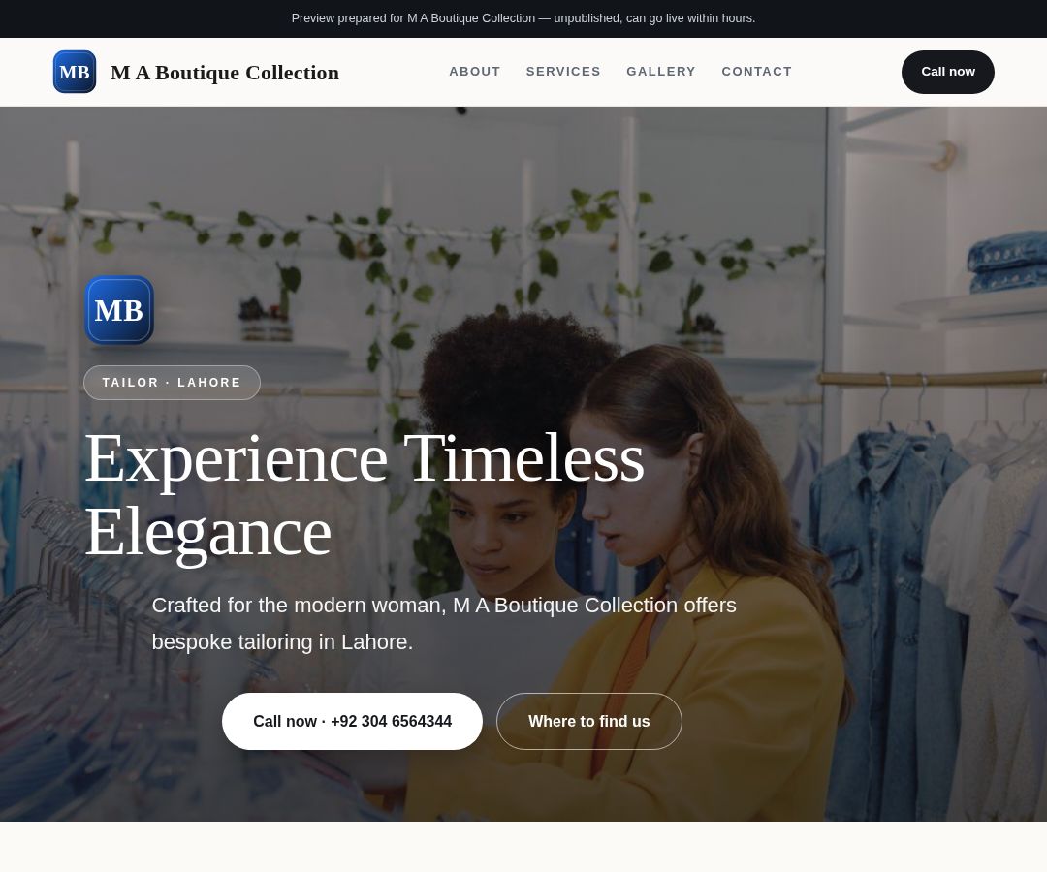1047x872 pixels.
Task: Click the blank section below hero image
Action: [523, 847]
